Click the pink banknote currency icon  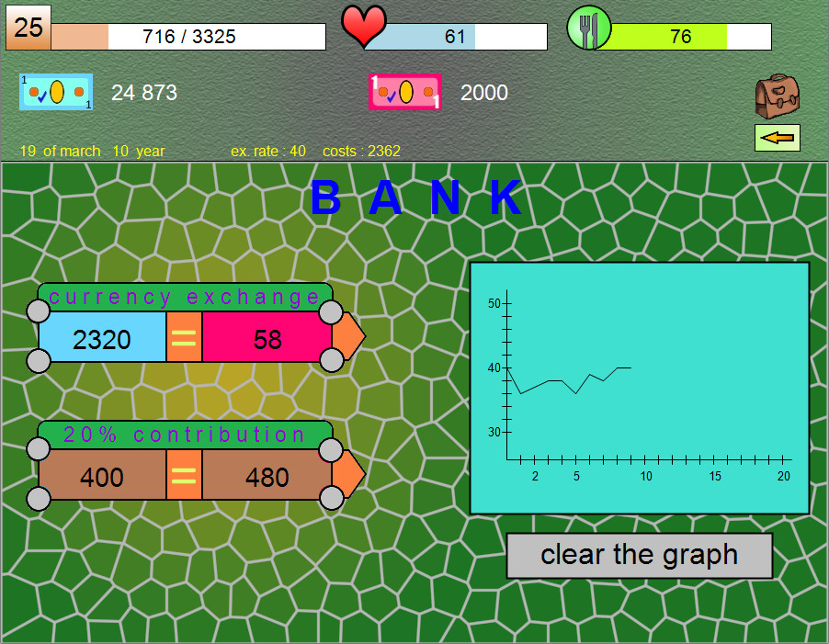pyautogui.click(x=406, y=92)
